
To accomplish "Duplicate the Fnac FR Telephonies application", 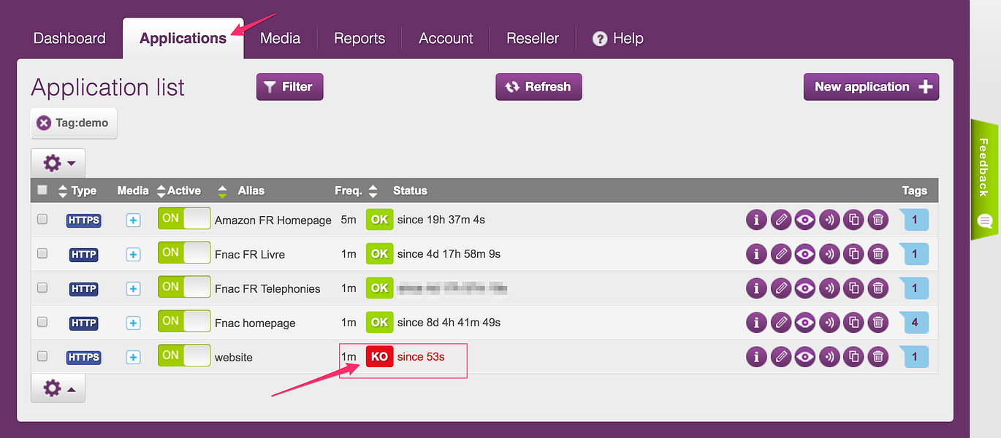I will click(853, 288).
